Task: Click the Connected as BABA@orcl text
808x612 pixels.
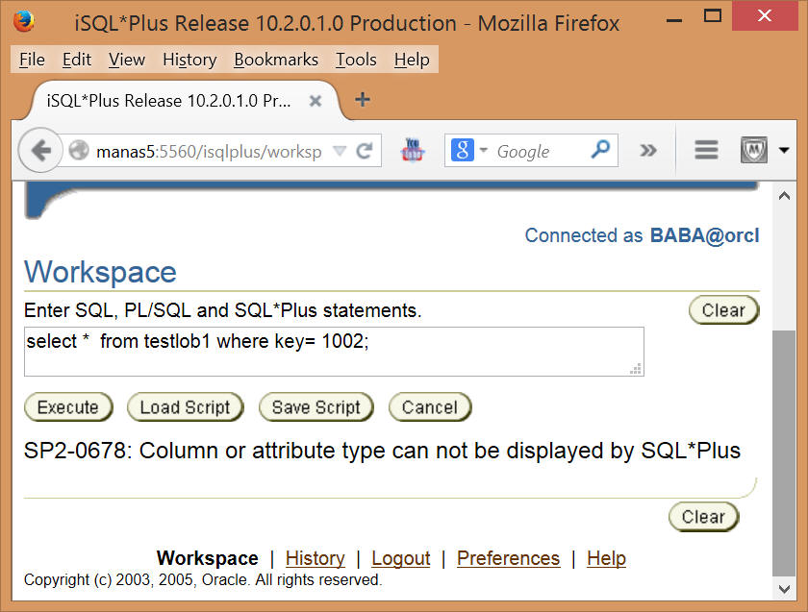Action: [643, 235]
